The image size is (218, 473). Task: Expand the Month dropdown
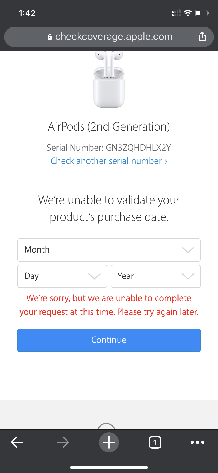[x=109, y=250]
